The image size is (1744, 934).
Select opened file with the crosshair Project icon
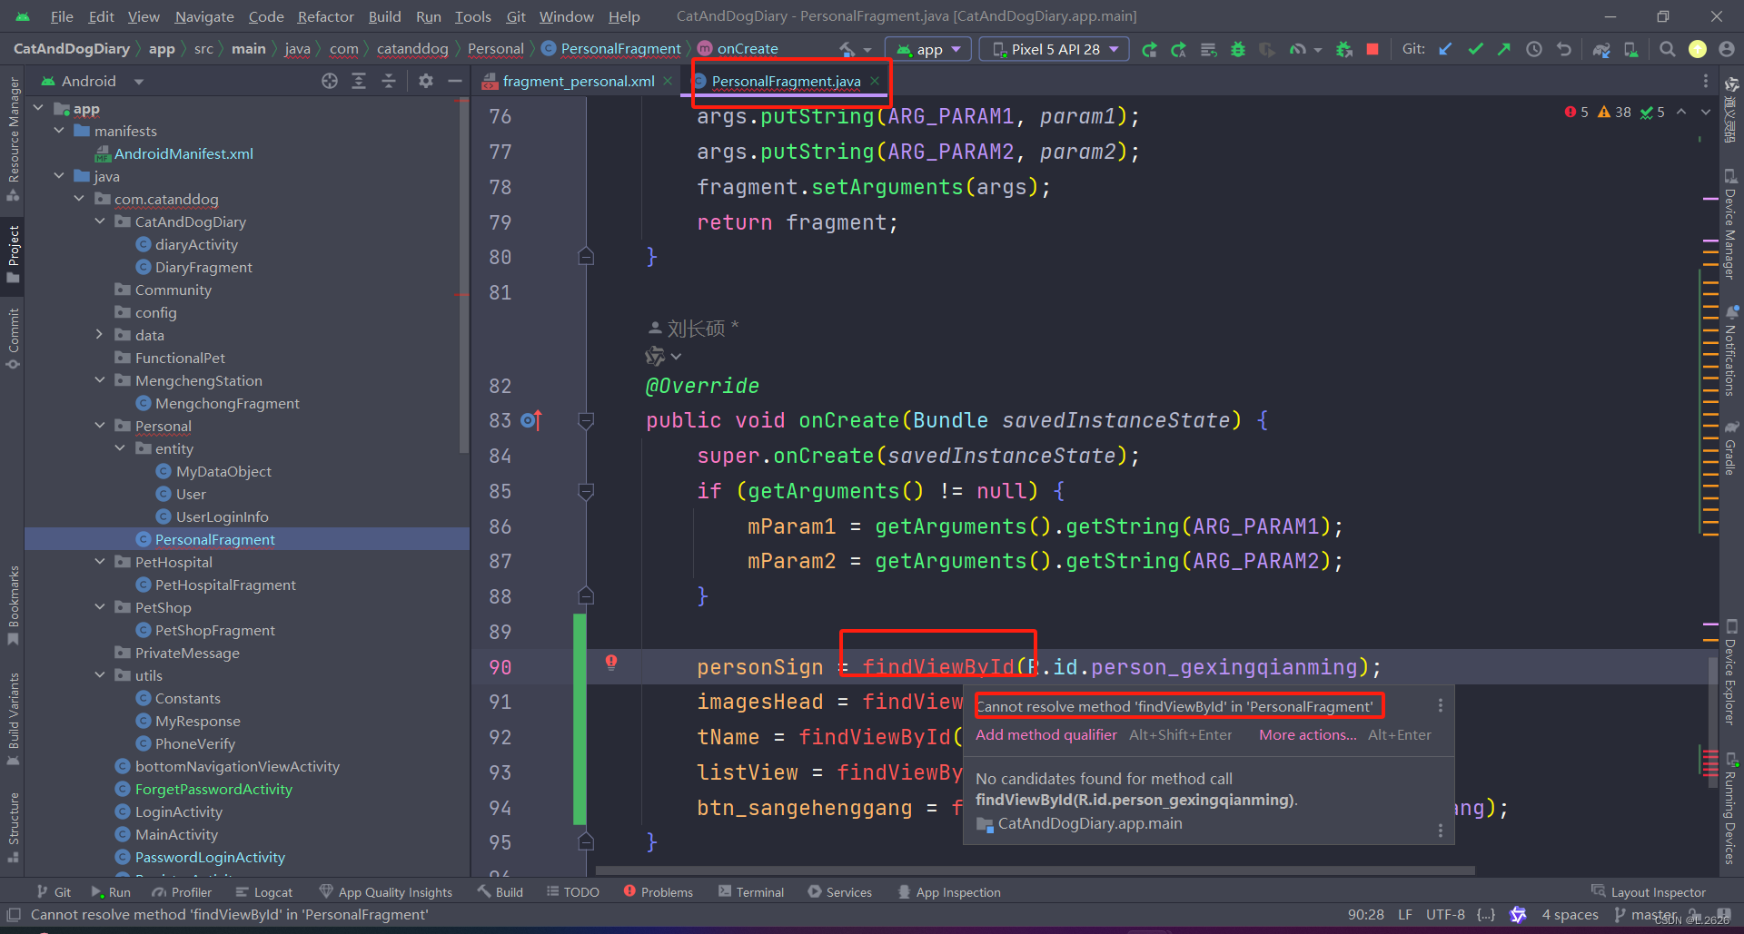pos(329,81)
